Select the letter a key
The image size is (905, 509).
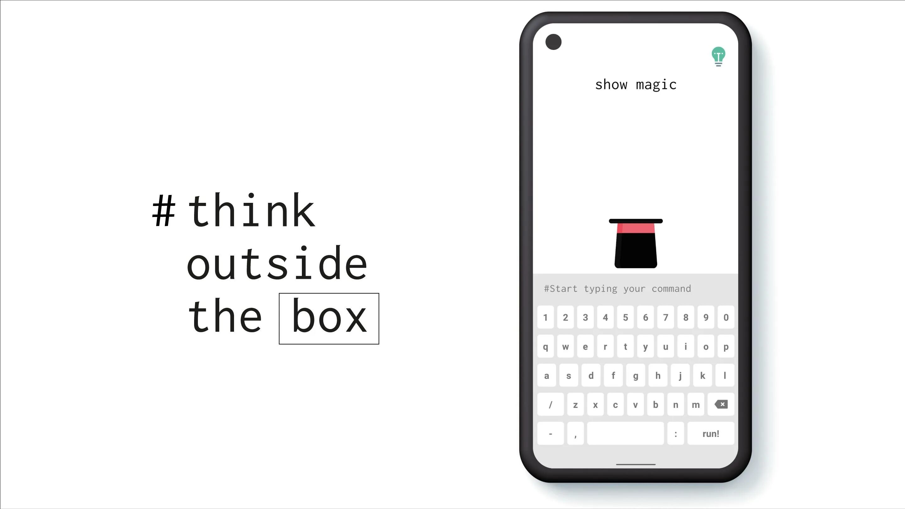546,375
